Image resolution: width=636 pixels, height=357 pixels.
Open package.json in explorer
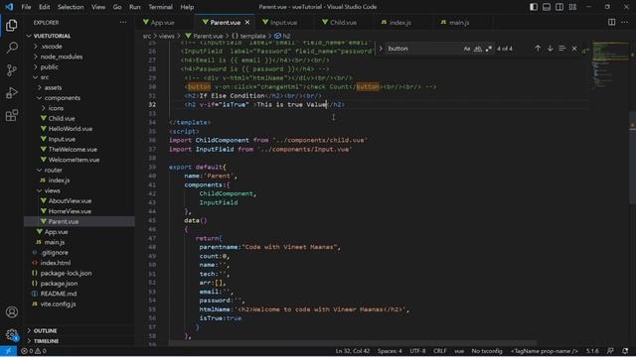(59, 284)
